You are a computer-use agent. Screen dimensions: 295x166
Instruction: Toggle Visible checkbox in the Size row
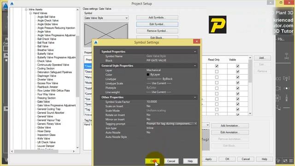(238, 99)
